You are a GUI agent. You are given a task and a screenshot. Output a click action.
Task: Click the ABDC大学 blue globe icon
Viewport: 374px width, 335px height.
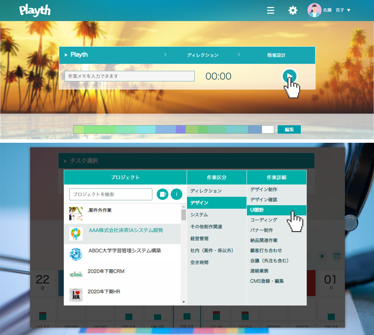(x=76, y=254)
